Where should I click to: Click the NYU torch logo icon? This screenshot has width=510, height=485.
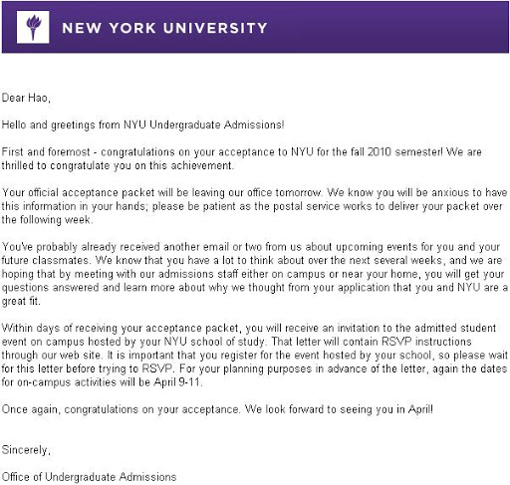point(33,27)
